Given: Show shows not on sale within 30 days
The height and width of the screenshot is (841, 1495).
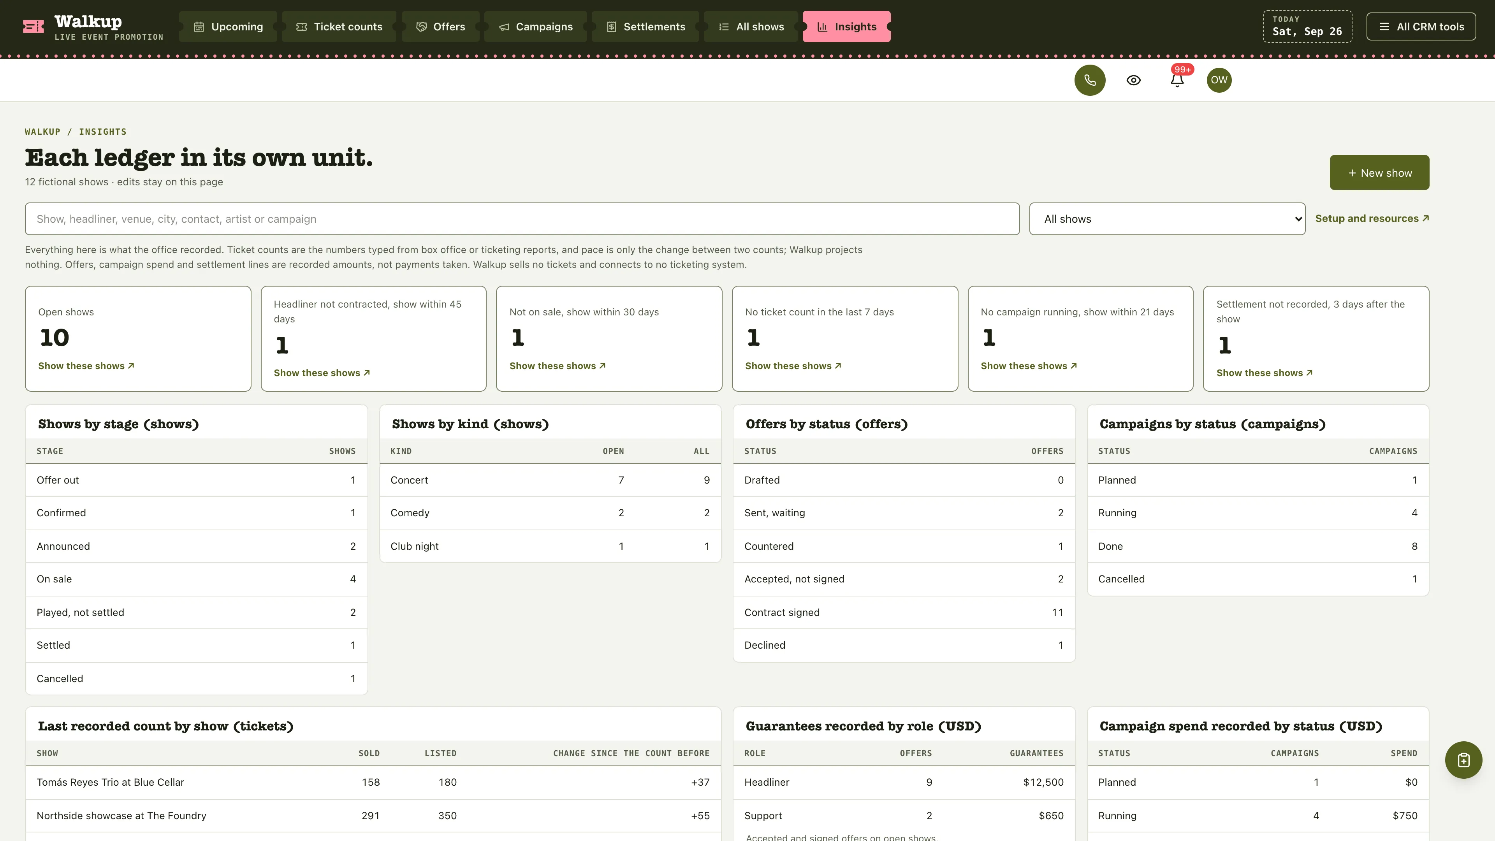Looking at the screenshot, I should (557, 366).
